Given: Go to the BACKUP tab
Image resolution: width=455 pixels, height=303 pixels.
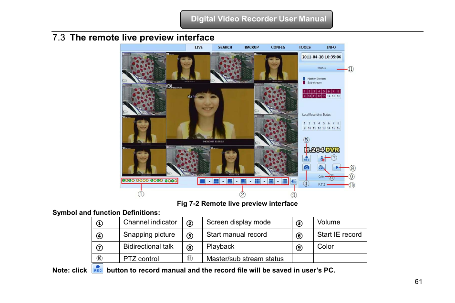Looking at the screenshot, I should tap(251, 47).
